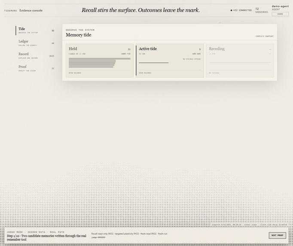The image size is (293, 246).
Task: Click the Ledger item count
Action: pyautogui.click(x=53, y=43)
